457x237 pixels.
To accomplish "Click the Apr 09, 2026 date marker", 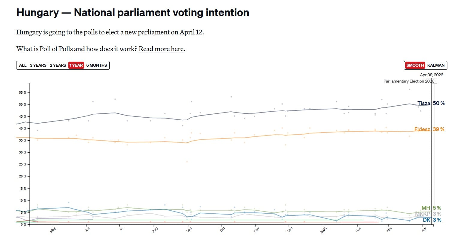I will click(x=431, y=75).
